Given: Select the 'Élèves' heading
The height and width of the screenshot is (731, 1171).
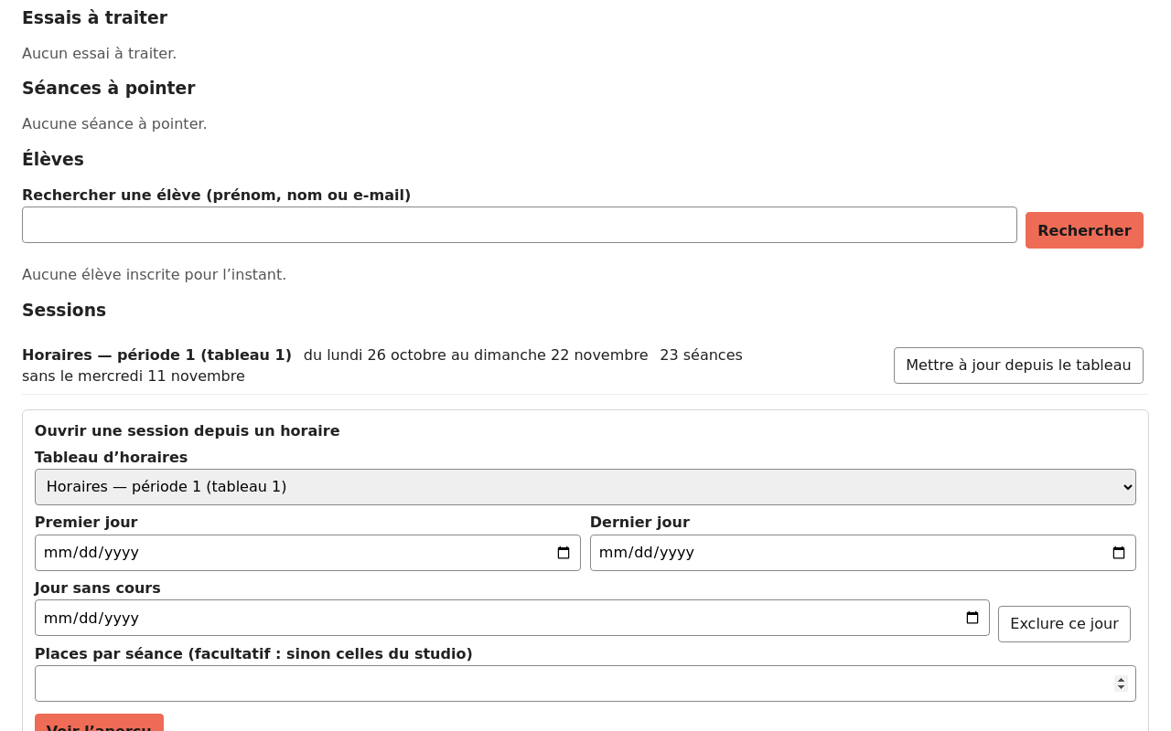Looking at the screenshot, I should pyautogui.click(x=53, y=159).
